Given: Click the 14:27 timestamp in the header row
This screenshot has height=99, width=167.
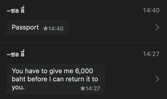Looking at the screenshot, I should pos(151,54).
